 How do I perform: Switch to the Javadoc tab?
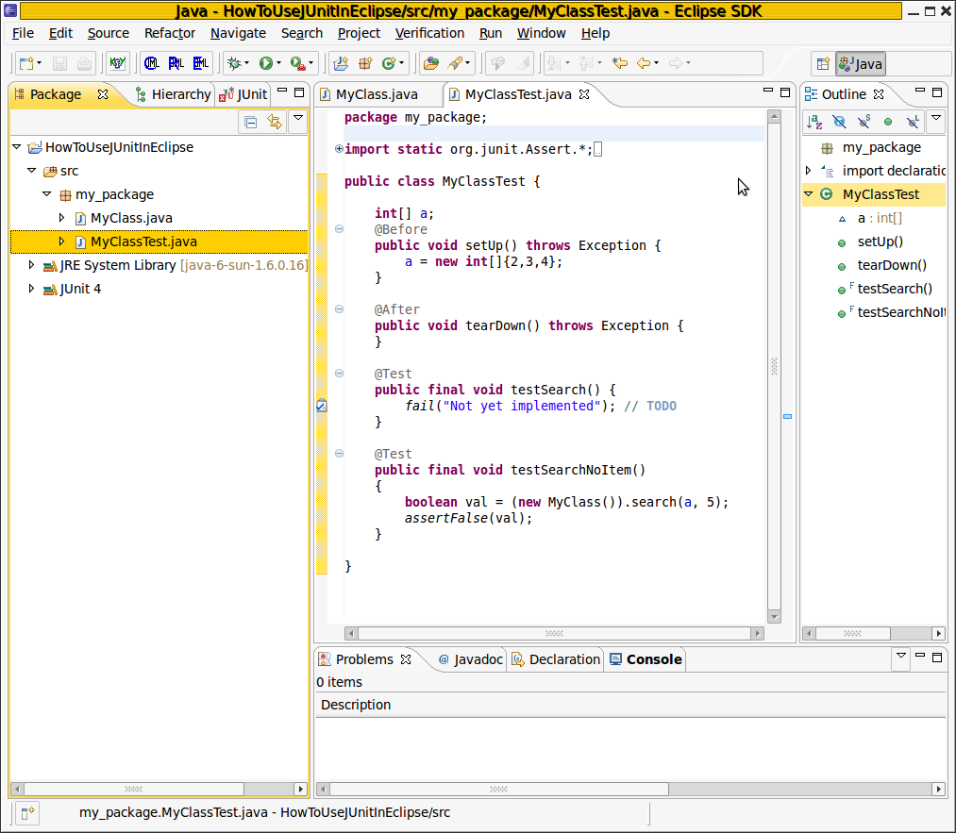pos(470,659)
